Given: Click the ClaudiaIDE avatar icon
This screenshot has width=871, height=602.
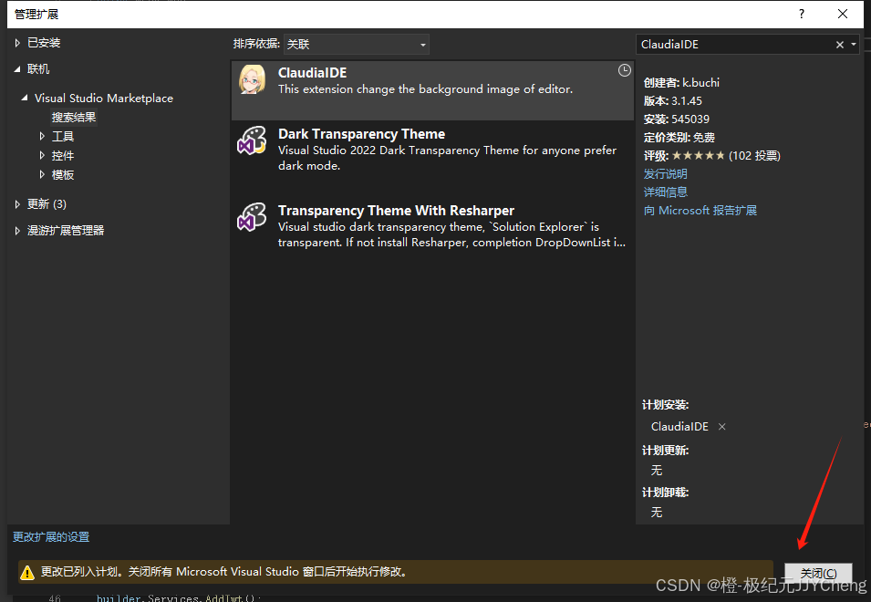Looking at the screenshot, I should (x=253, y=78).
